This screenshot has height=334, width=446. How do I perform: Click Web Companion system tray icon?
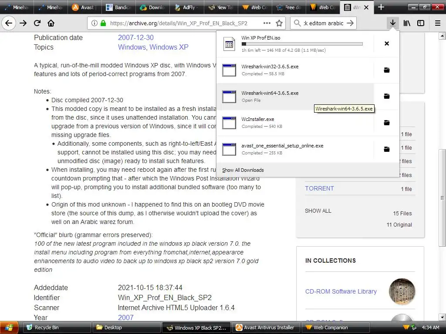tap(406, 327)
